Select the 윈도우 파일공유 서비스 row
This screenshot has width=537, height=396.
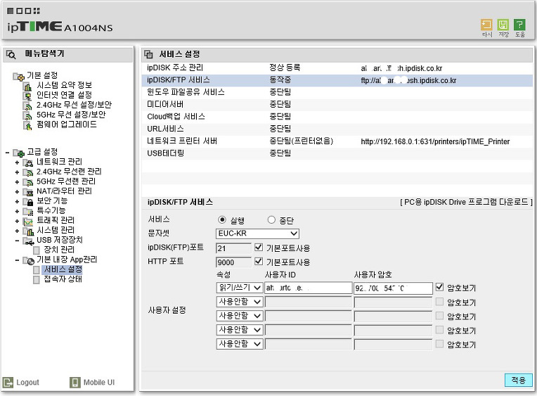[x=337, y=92]
